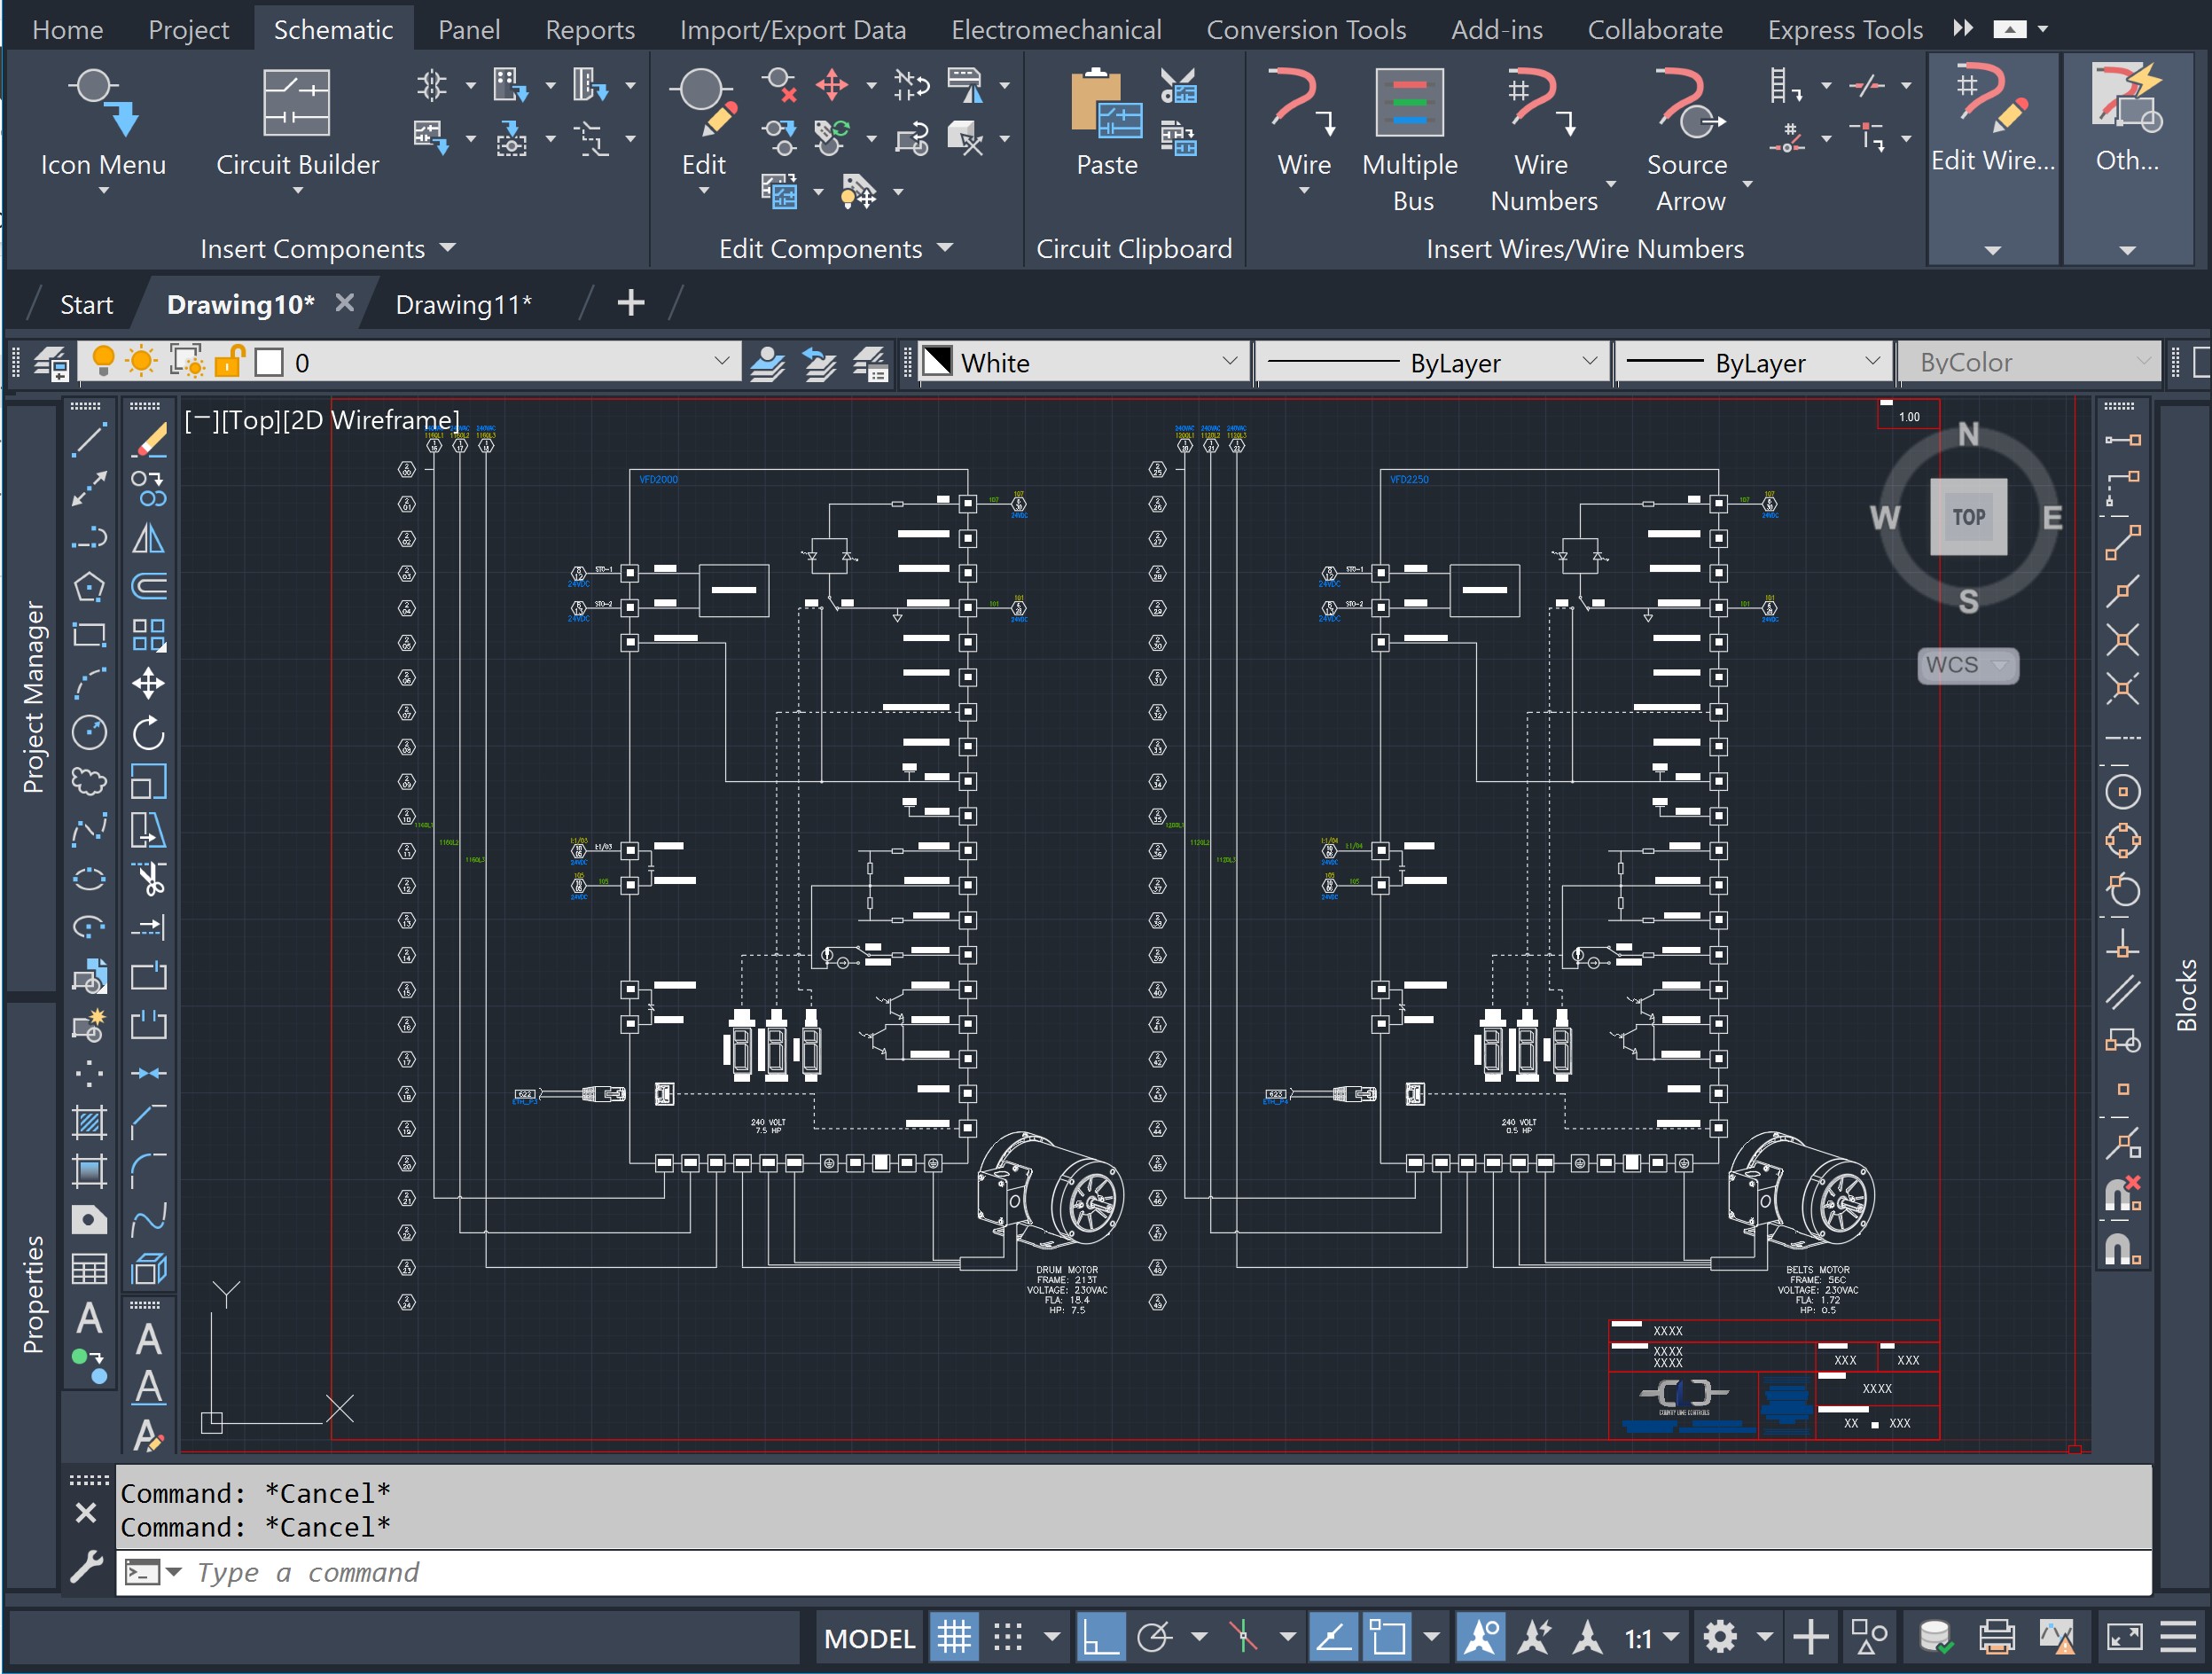Select the Hatch tool in draw toolbar
2212x1674 pixels.
(89, 1122)
